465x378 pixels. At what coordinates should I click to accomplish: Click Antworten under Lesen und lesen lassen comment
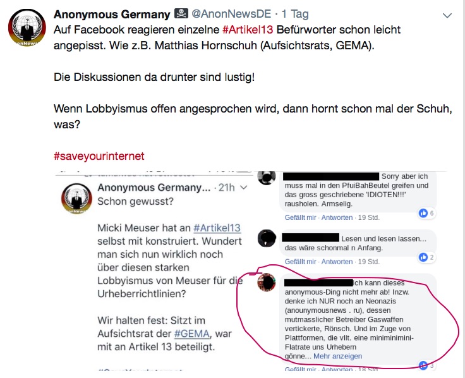pos(337,262)
